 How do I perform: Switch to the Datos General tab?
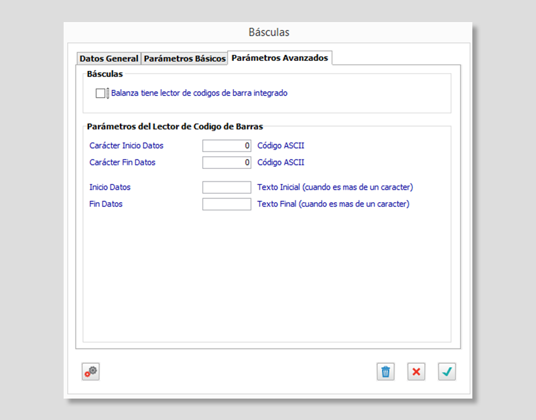pyautogui.click(x=109, y=58)
